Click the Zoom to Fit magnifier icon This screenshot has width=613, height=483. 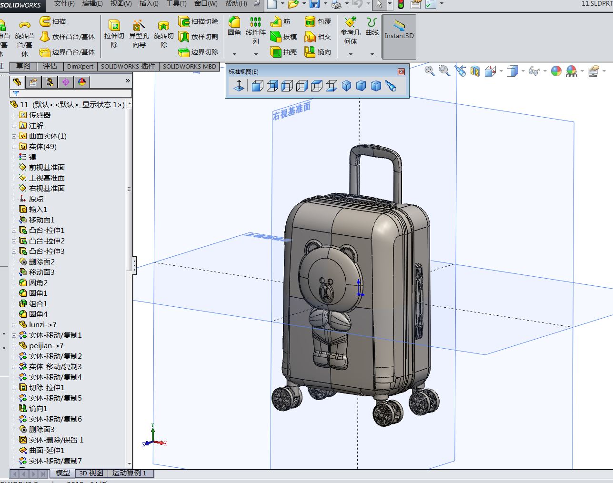430,71
